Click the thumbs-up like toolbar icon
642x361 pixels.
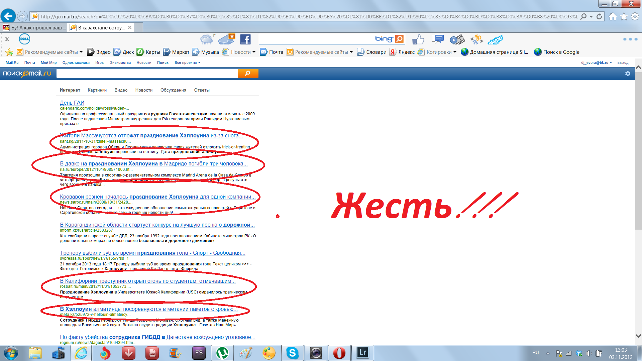[x=418, y=39]
